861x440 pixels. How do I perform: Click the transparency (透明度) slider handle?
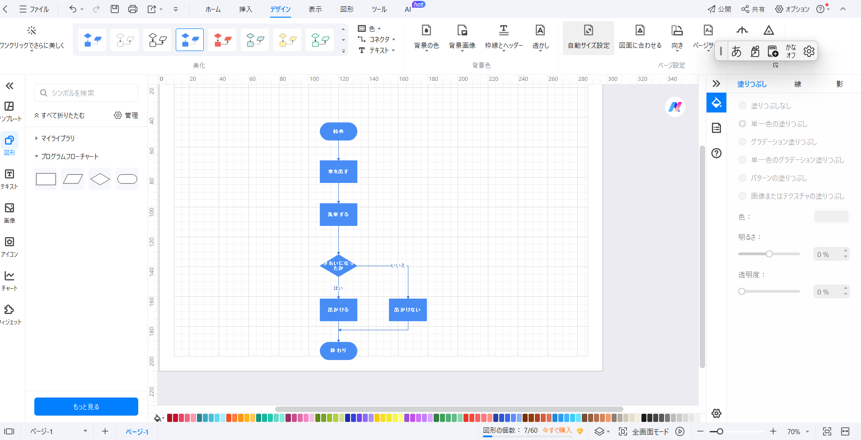(742, 291)
